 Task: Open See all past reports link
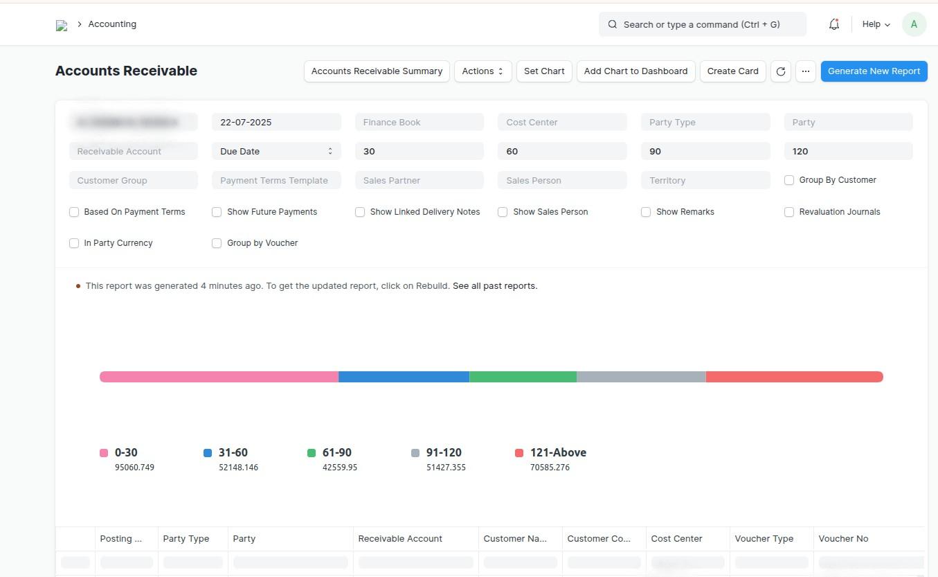coord(494,285)
